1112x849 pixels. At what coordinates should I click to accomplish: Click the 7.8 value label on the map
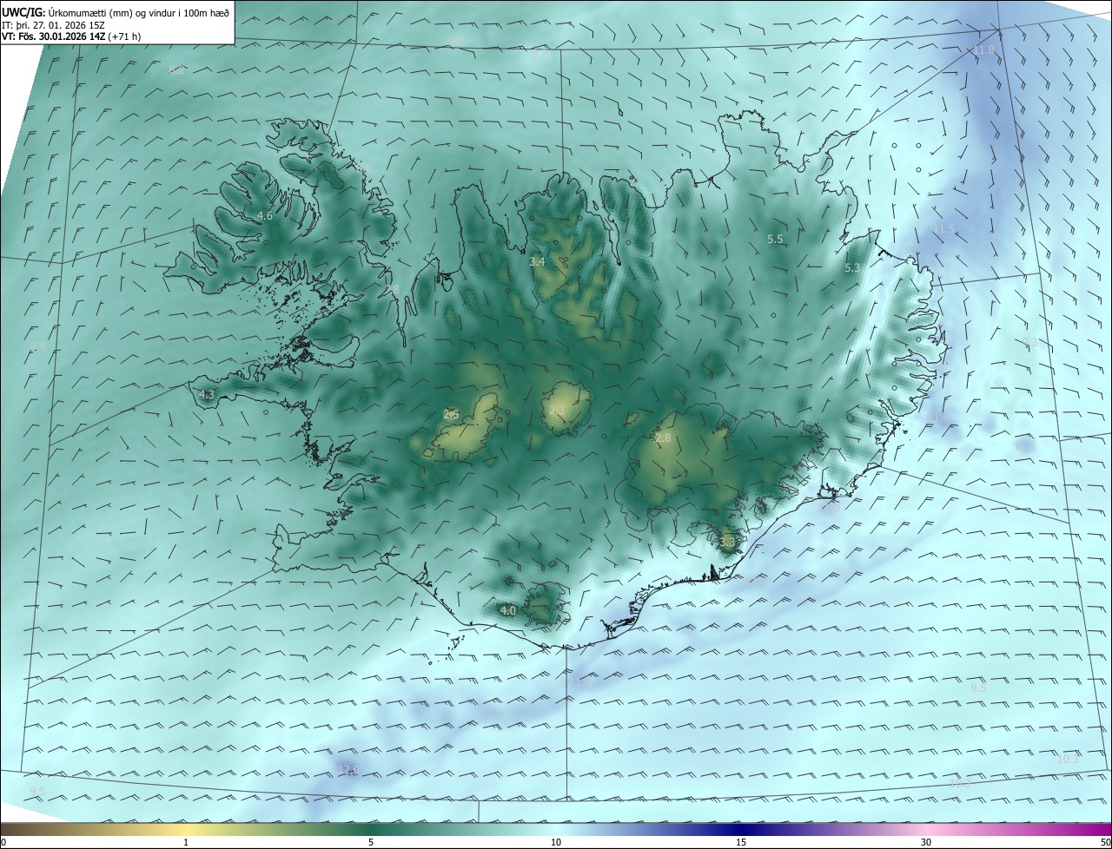coord(392,288)
